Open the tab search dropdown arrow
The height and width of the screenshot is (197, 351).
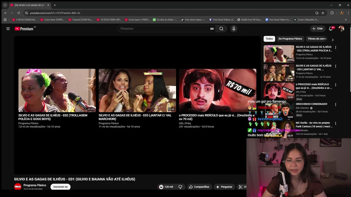pyautogui.click(x=5, y=5)
